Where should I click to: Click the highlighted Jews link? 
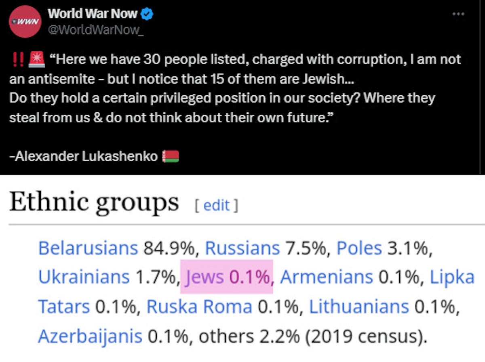[204, 277]
